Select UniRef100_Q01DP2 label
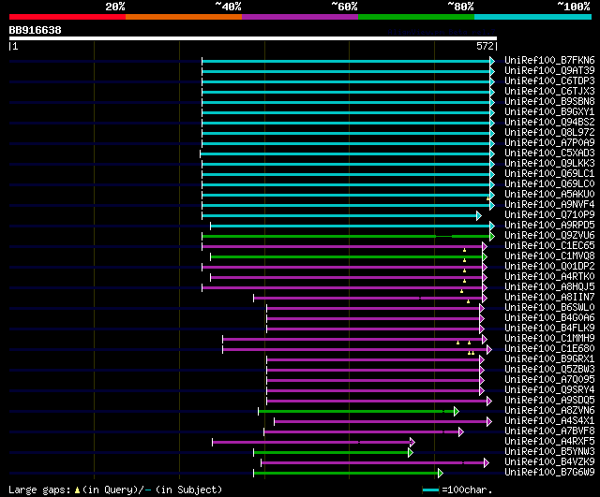Image resolution: width=600 pixels, height=497 pixels. [x=549, y=267]
